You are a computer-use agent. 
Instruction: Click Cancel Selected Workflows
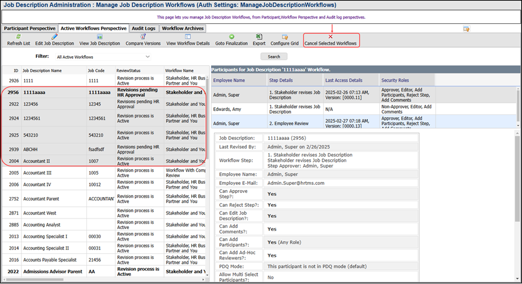coord(331,40)
